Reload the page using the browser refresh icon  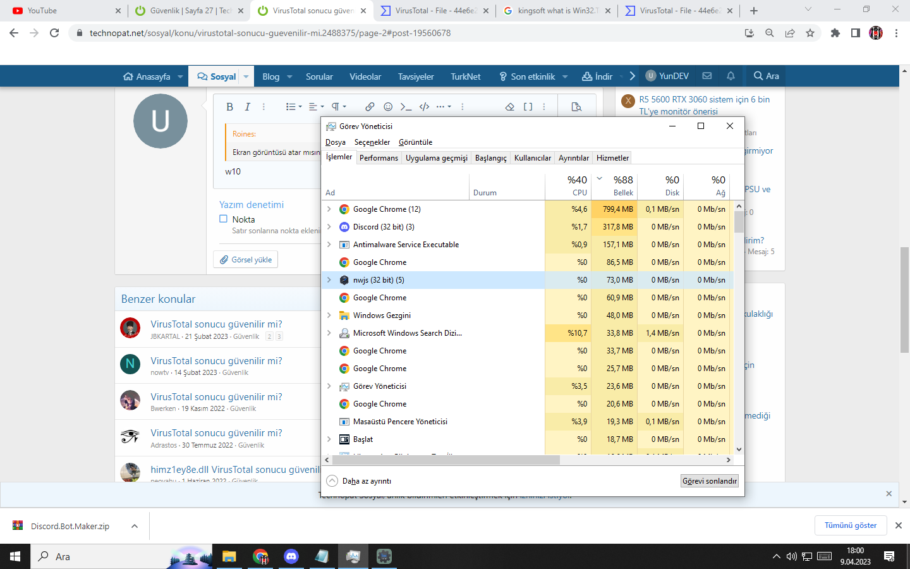[54, 33]
